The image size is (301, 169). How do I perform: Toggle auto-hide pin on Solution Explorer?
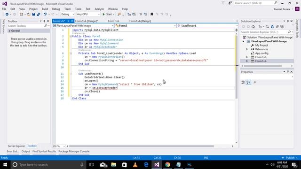288,21
